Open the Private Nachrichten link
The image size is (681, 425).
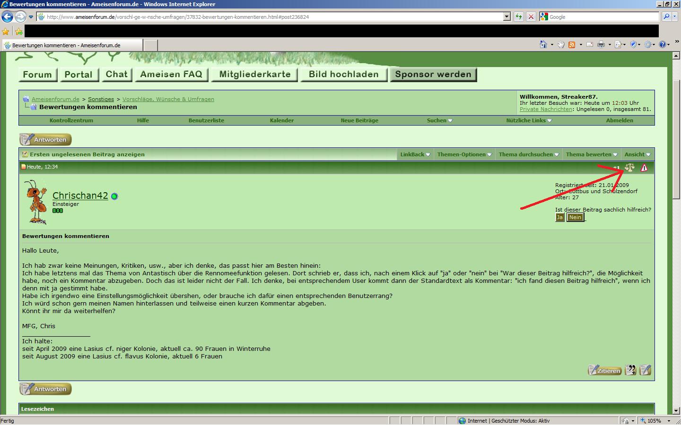[546, 109]
